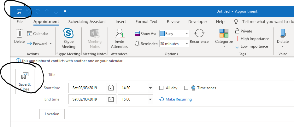The width and height of the screenshot is (294, 127).
Task: Go to Next Item down arrow
Action: tap(56, 12)
